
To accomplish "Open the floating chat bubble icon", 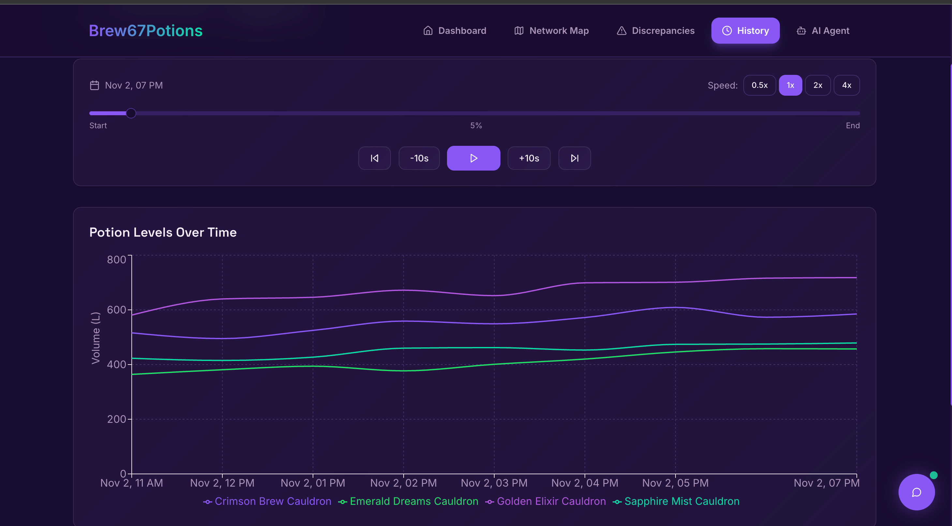I will point(916,492).
